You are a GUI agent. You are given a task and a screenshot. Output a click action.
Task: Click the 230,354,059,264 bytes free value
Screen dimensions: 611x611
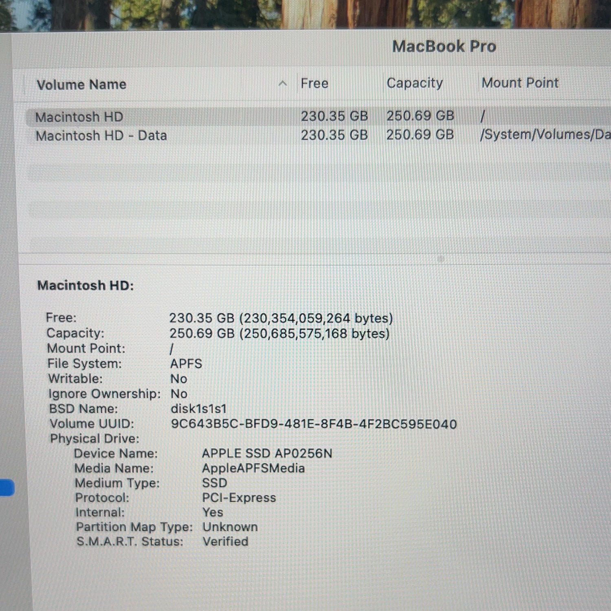click(281, 318)
